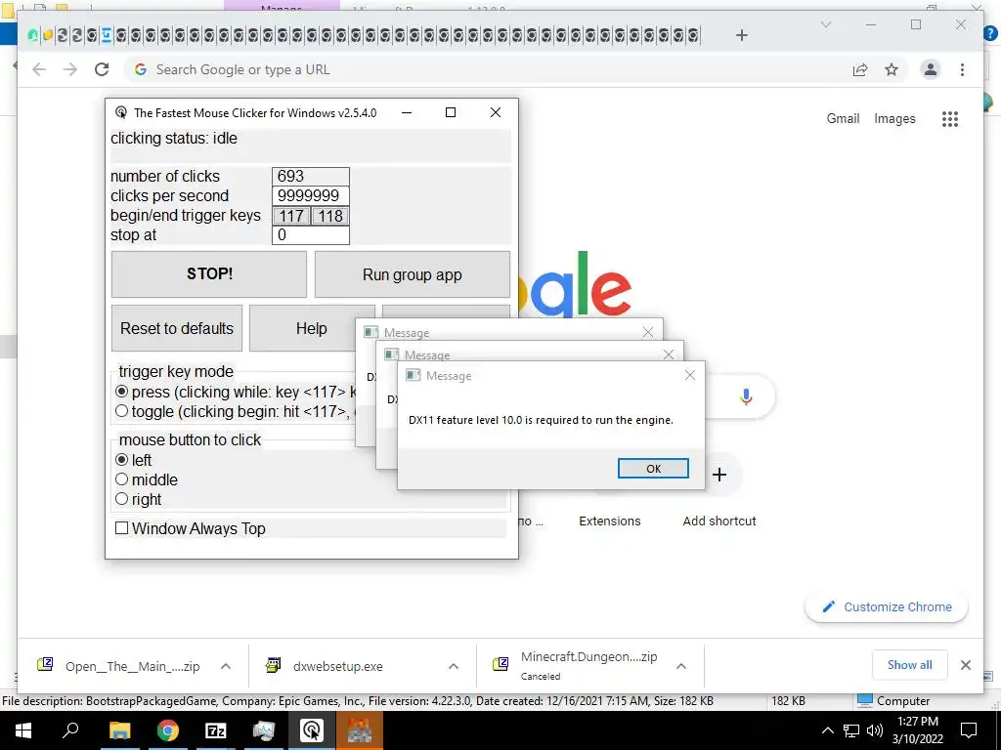Screen dimensions: 1001x750
Task: Click the dxwebsetup.exe file icon
Action: click(273, 666)
